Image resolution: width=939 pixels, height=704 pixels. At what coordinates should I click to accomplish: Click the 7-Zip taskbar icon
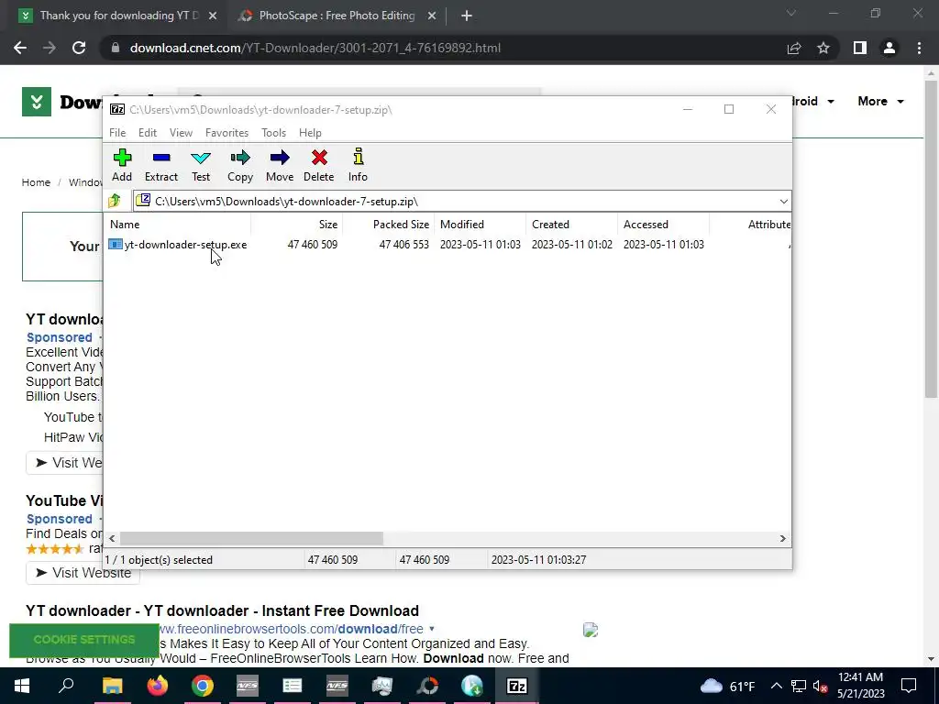(517, 686)
